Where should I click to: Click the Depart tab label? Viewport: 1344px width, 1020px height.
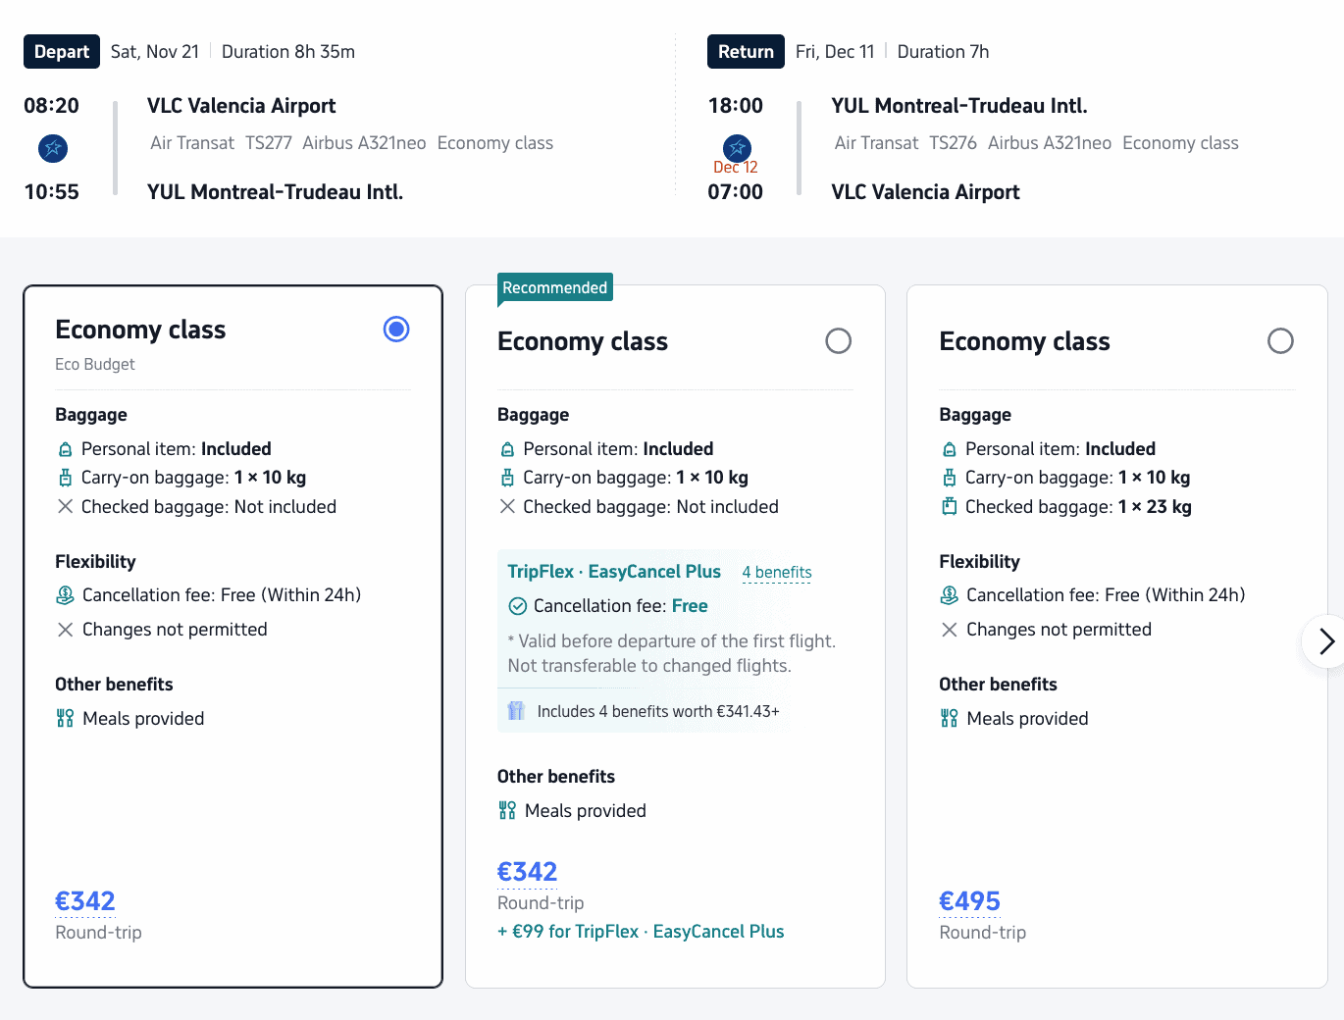point(62,52)
